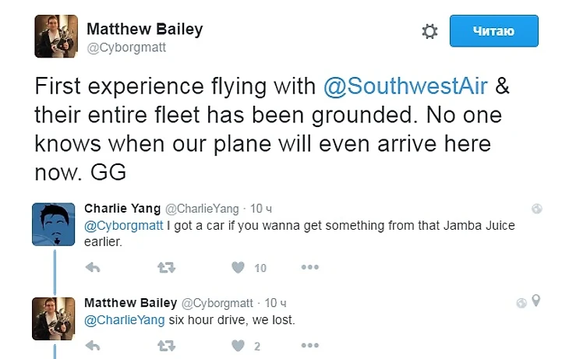The height and width of the screenshot is (359, 569).
Task: Open @Cyborgmatt mention in Charlie's reply
Action: click(123, 226)
